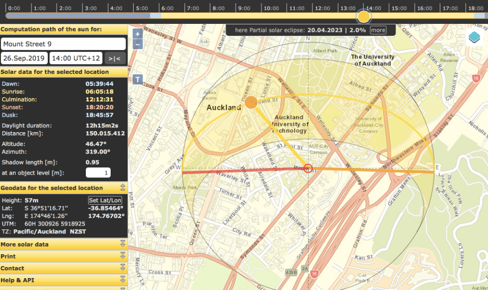488x290 pixels.
Task: Click the object level height input
Action: [x=98, y=173]
